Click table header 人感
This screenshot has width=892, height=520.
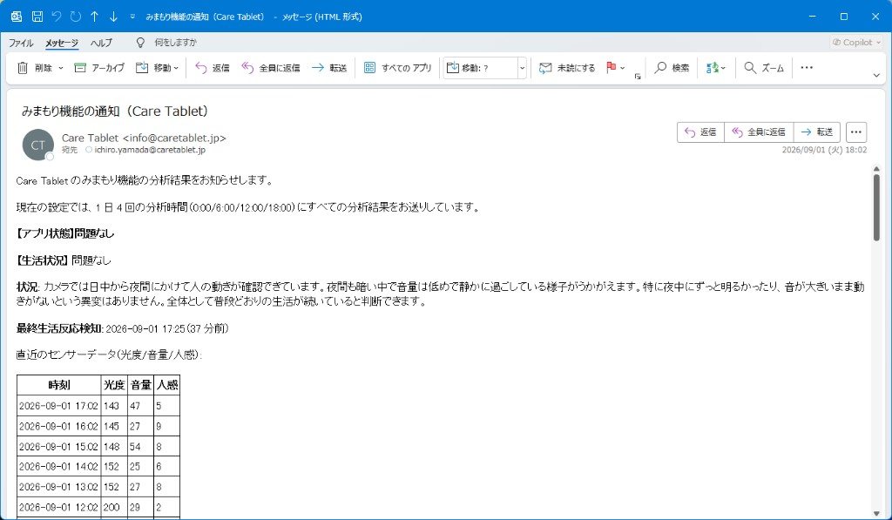166,385
